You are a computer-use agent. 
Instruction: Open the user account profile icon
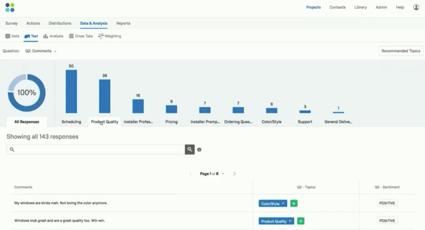coord(416,7)
